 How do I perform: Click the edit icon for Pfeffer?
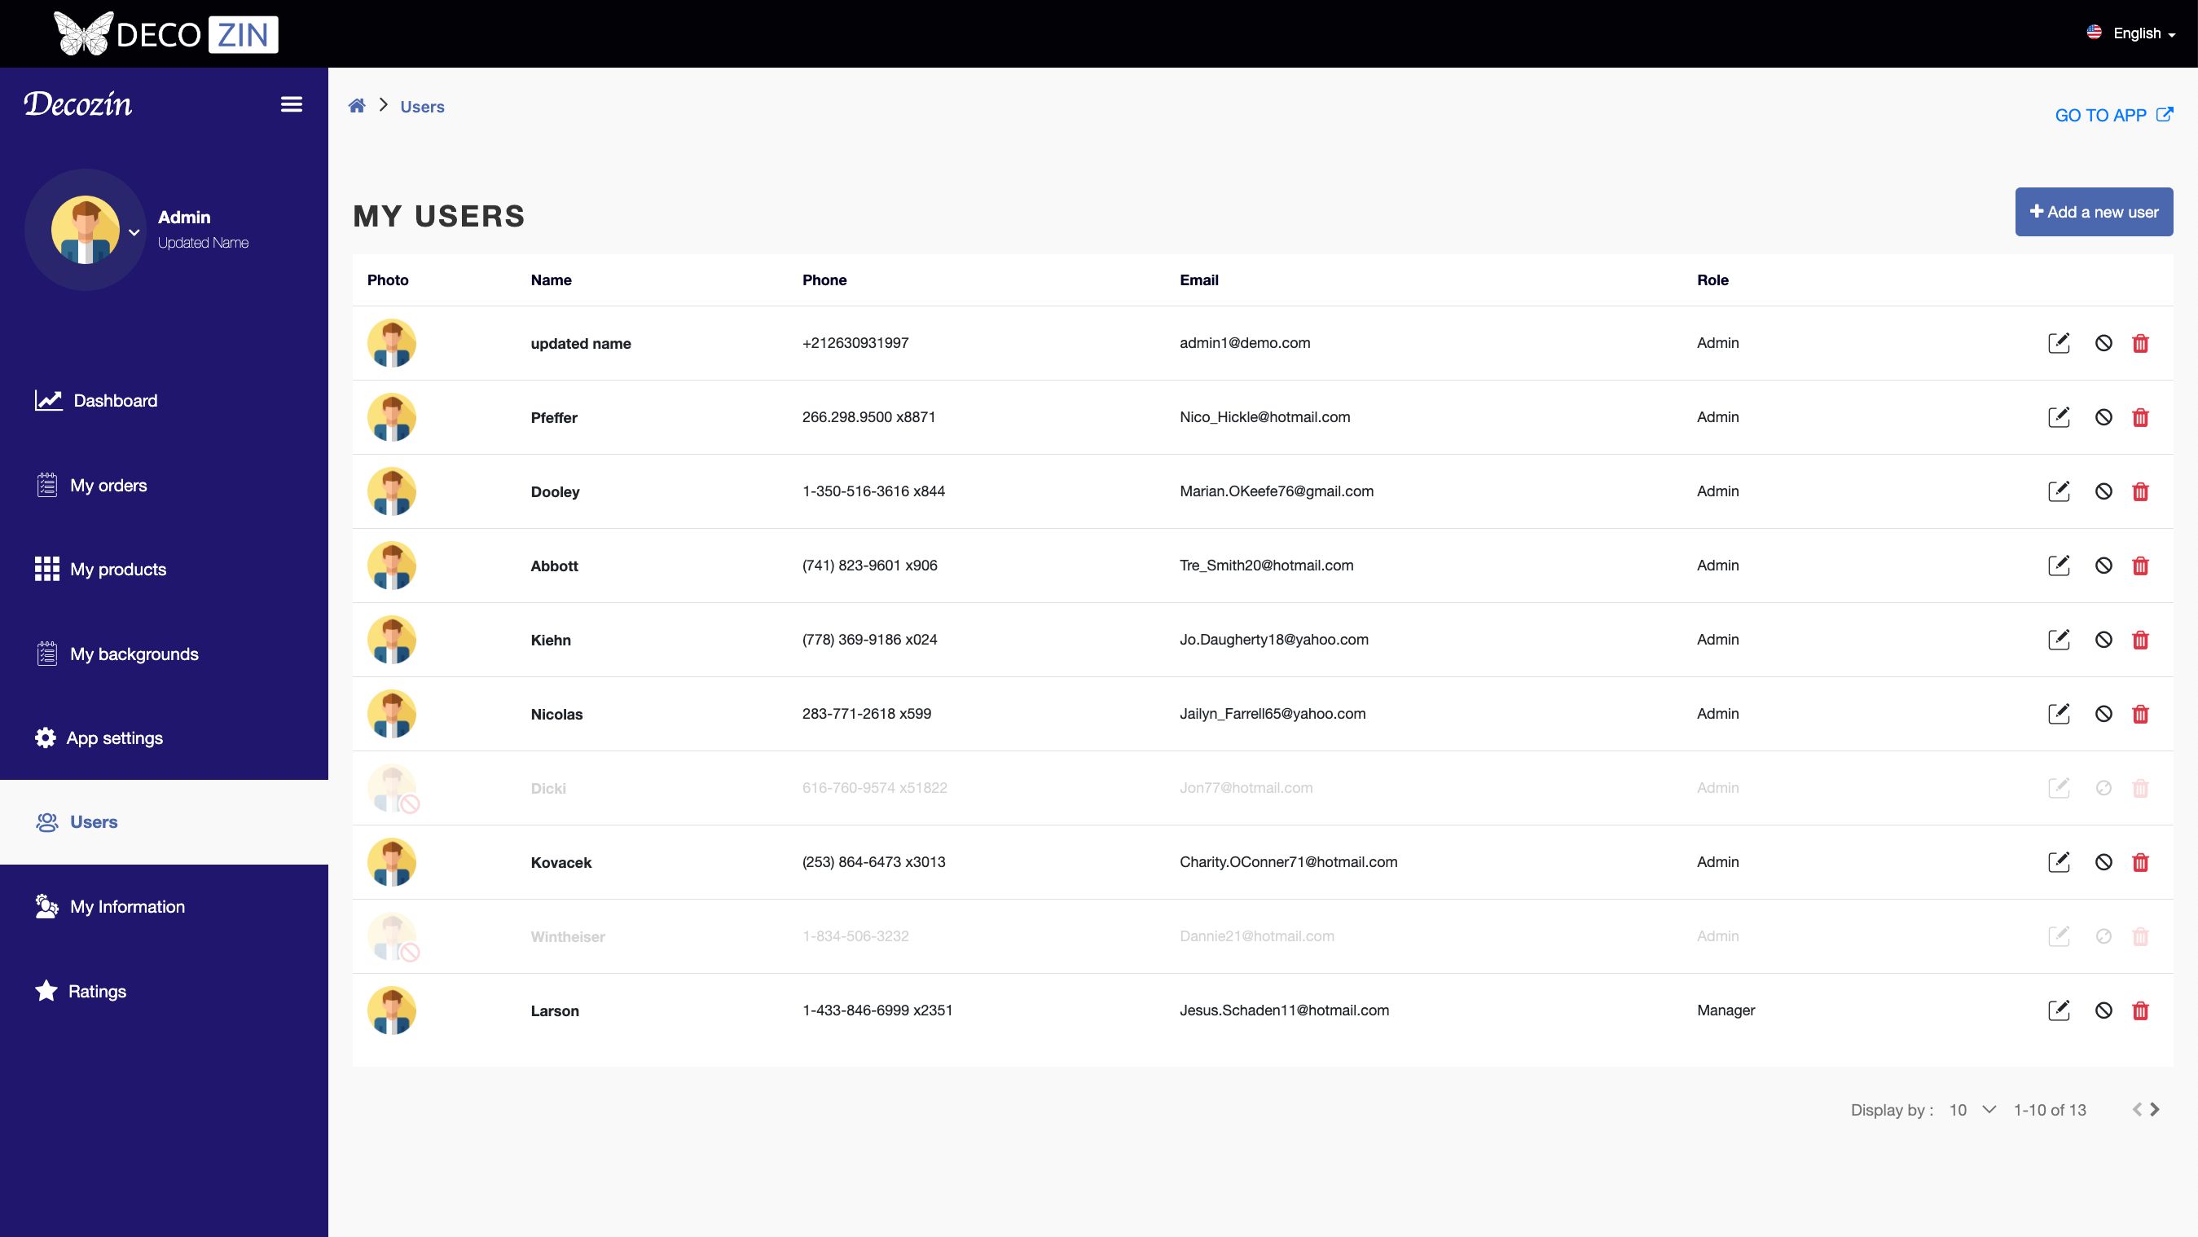2058,417
